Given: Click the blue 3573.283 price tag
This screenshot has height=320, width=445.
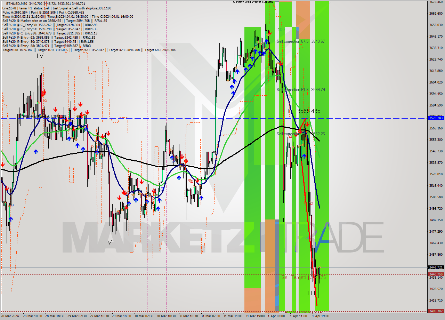Looking at the screenshot, I should pos(436,118).
